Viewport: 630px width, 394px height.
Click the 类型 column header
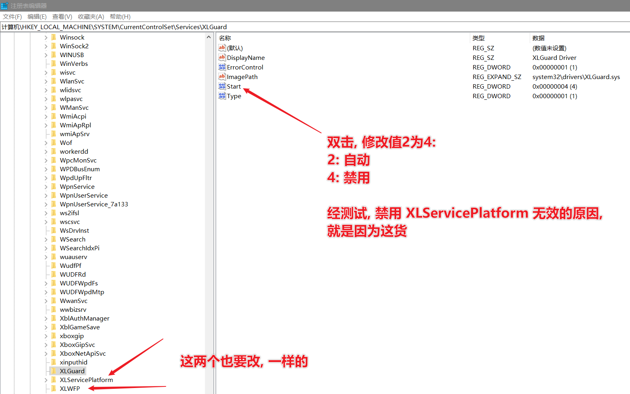pyautogui.click(x=478, y=38)
